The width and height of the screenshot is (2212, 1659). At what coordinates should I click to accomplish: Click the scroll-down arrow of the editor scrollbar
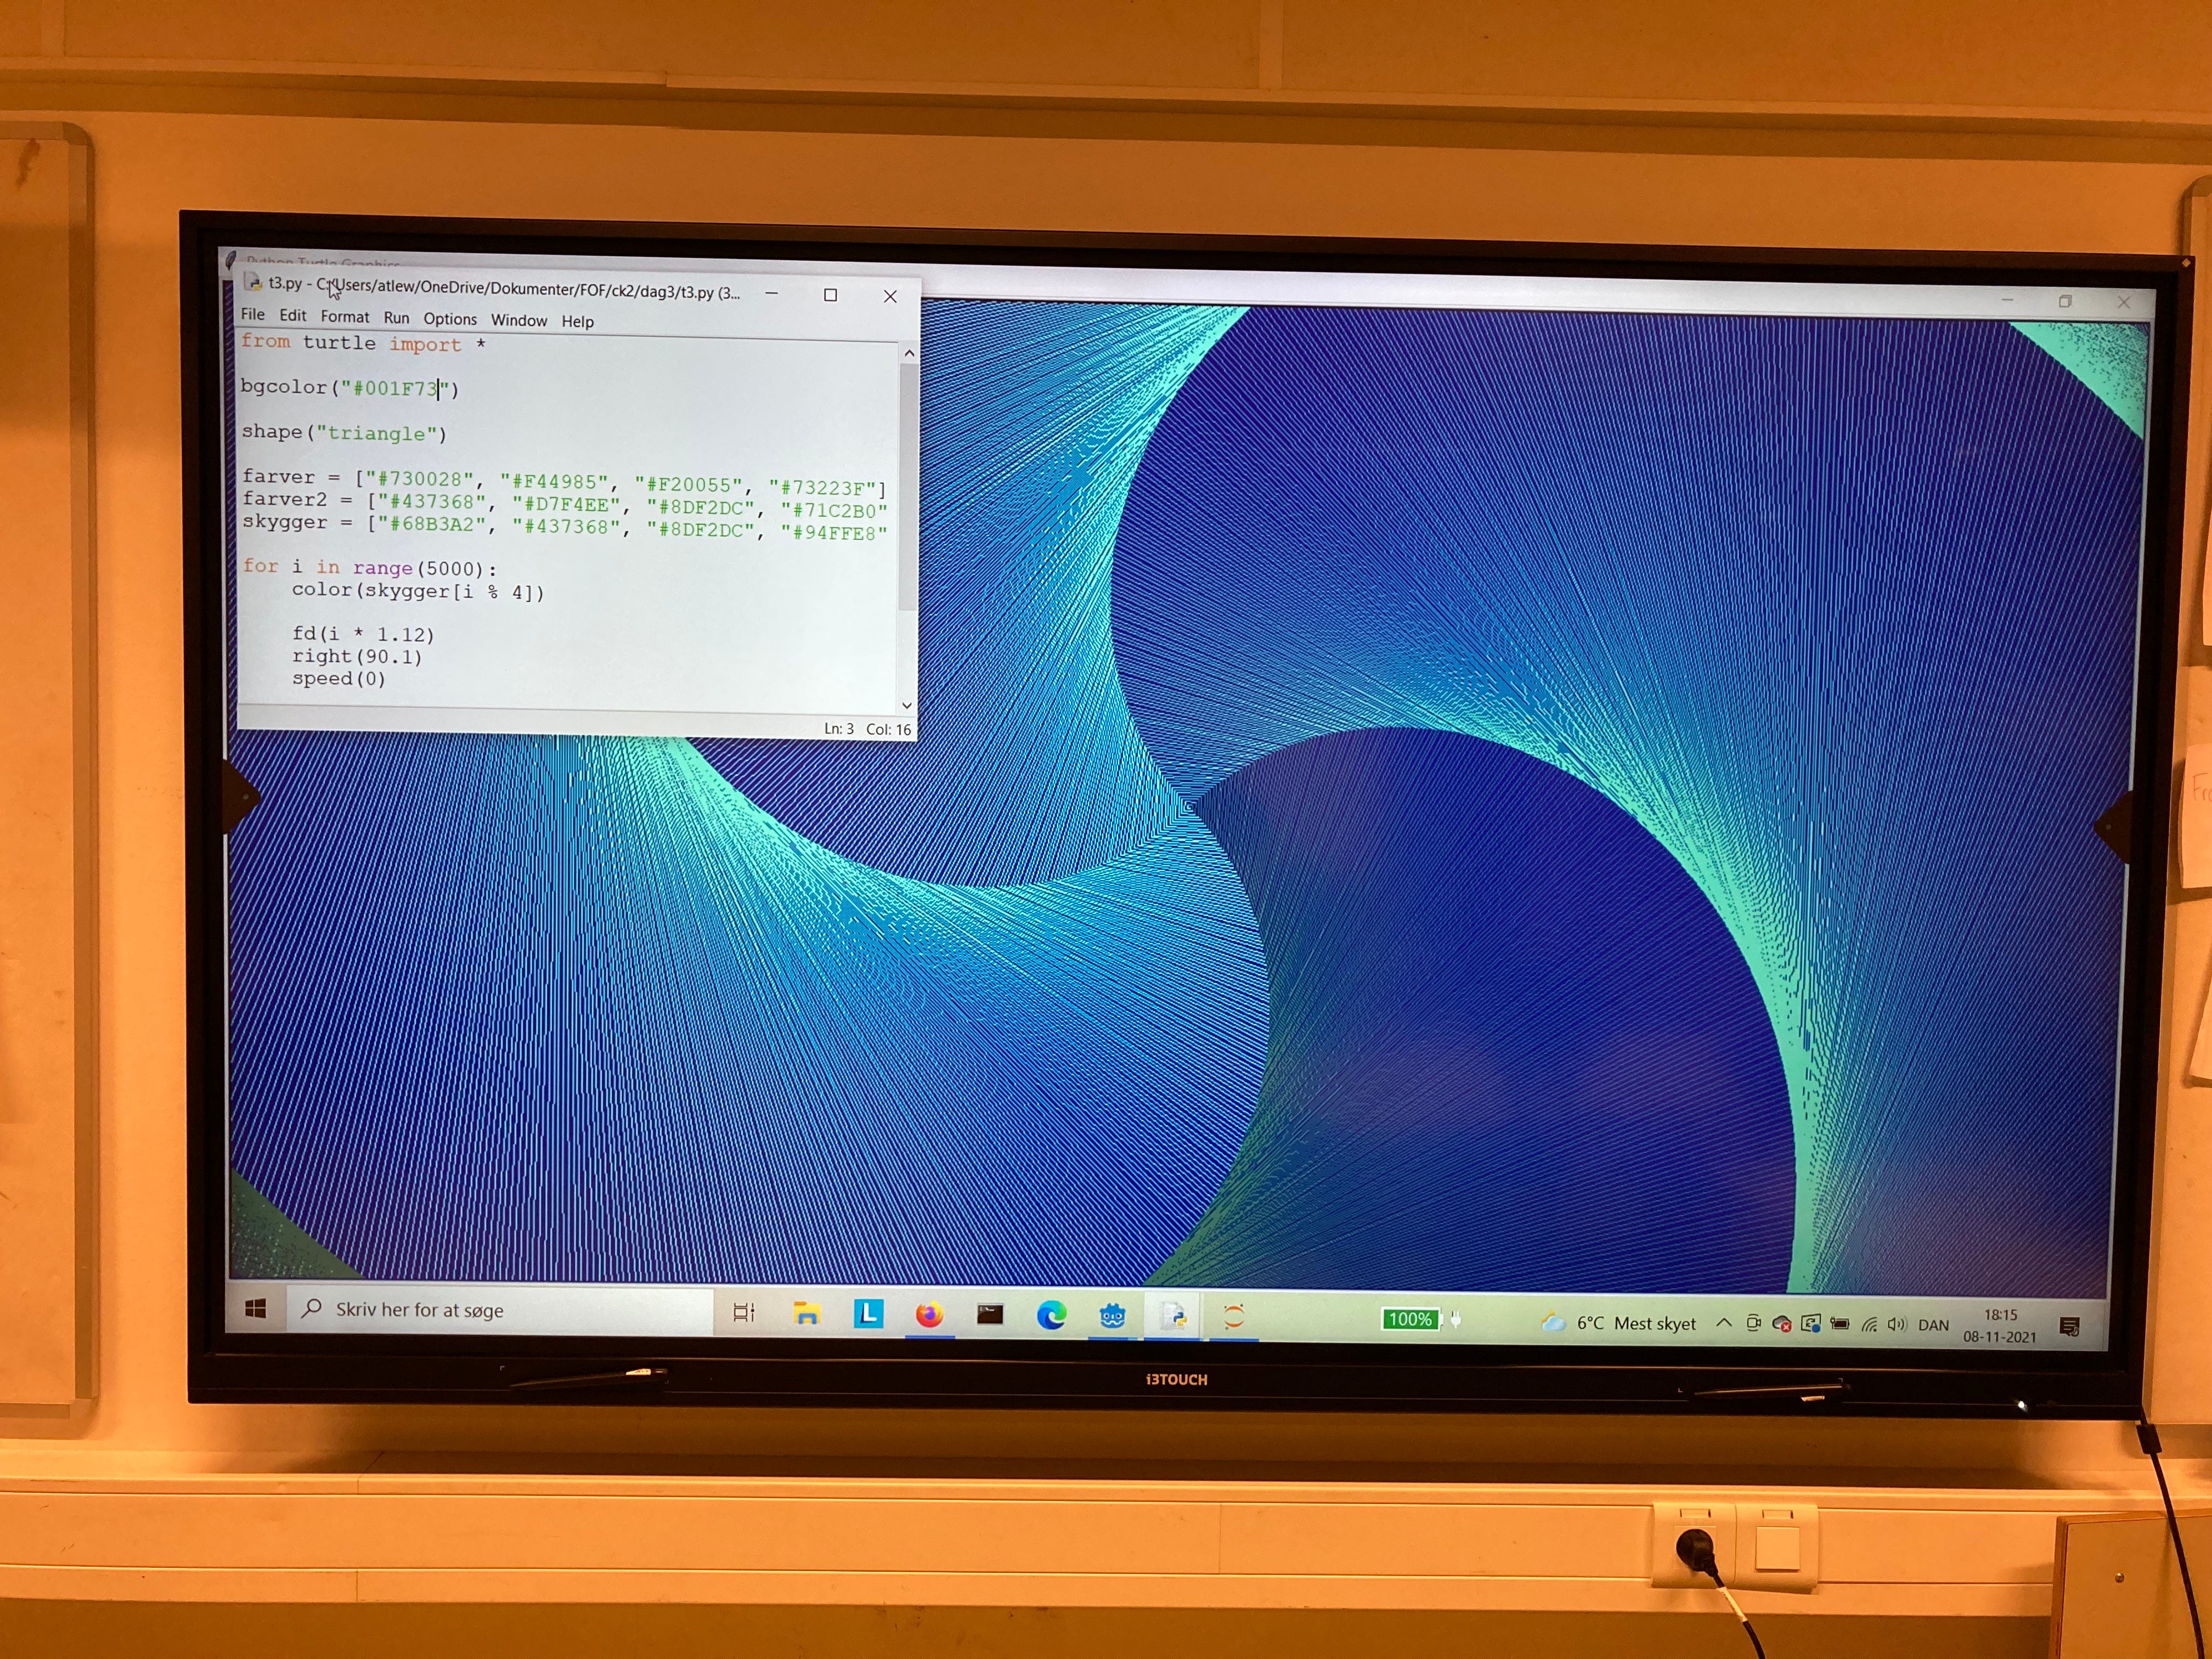906,705
